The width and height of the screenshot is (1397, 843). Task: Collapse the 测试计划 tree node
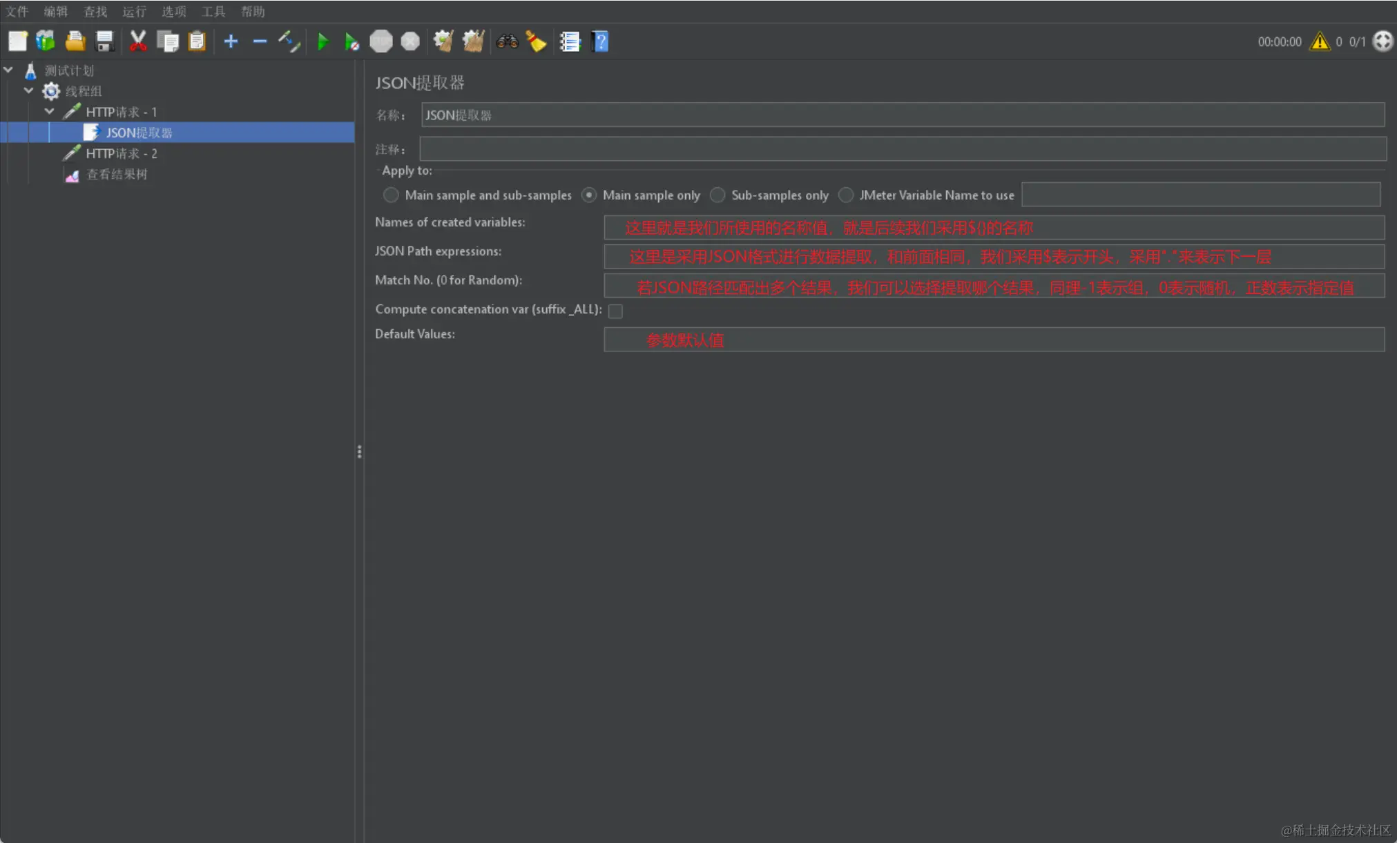[8, 70]
